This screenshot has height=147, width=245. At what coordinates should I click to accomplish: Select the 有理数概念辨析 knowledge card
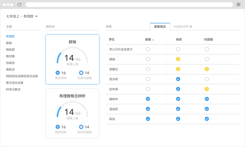click(x=72, y=113)
